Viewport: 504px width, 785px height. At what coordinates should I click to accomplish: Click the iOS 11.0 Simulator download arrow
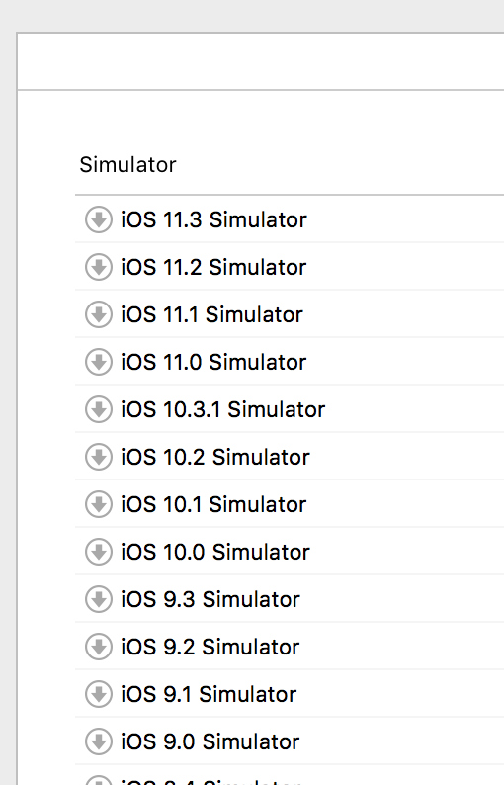[x=99, y=362]
